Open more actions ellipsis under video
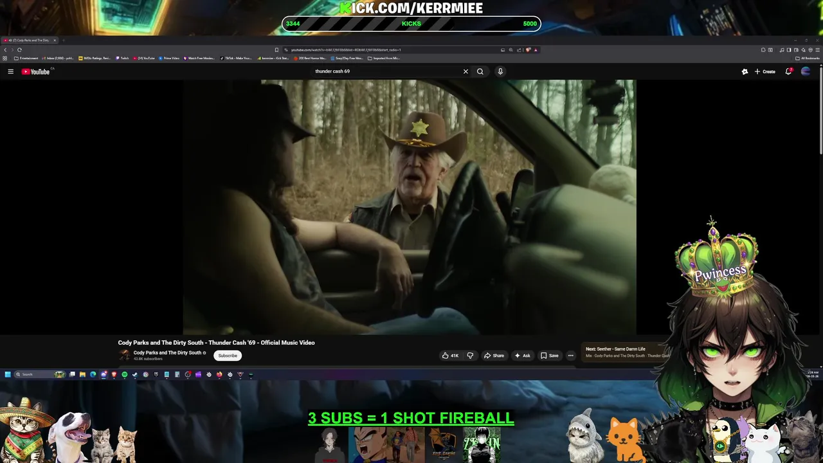This screenshot has height=463, width=823. pos(570,356)
